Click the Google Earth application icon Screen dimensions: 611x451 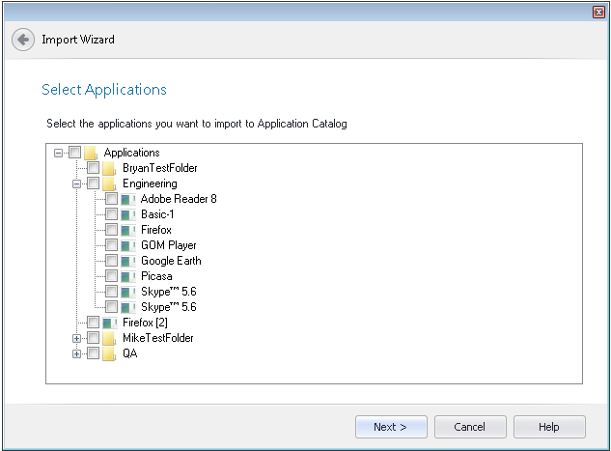[127, 261]
